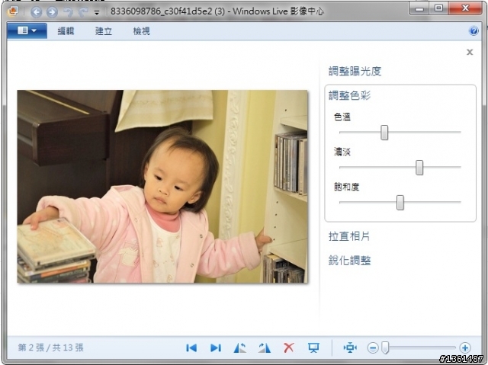Viewport: 488px width, 365px height.
Task: Minimize the 影像中心 window
Action: pos(419,8)
